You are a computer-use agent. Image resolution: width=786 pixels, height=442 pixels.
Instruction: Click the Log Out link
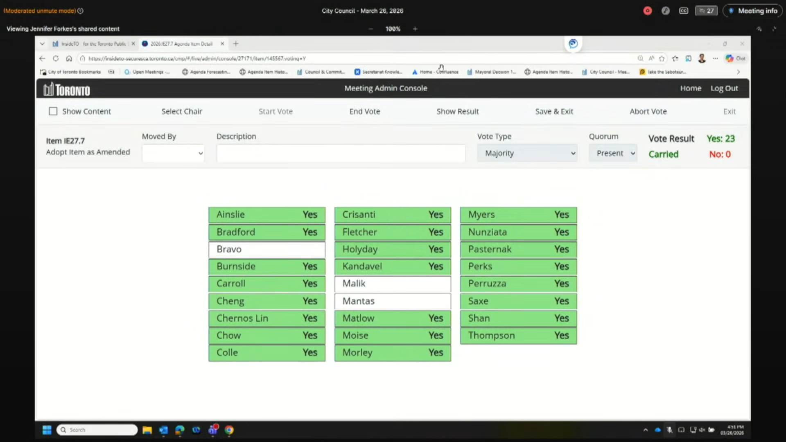(724, 88)
